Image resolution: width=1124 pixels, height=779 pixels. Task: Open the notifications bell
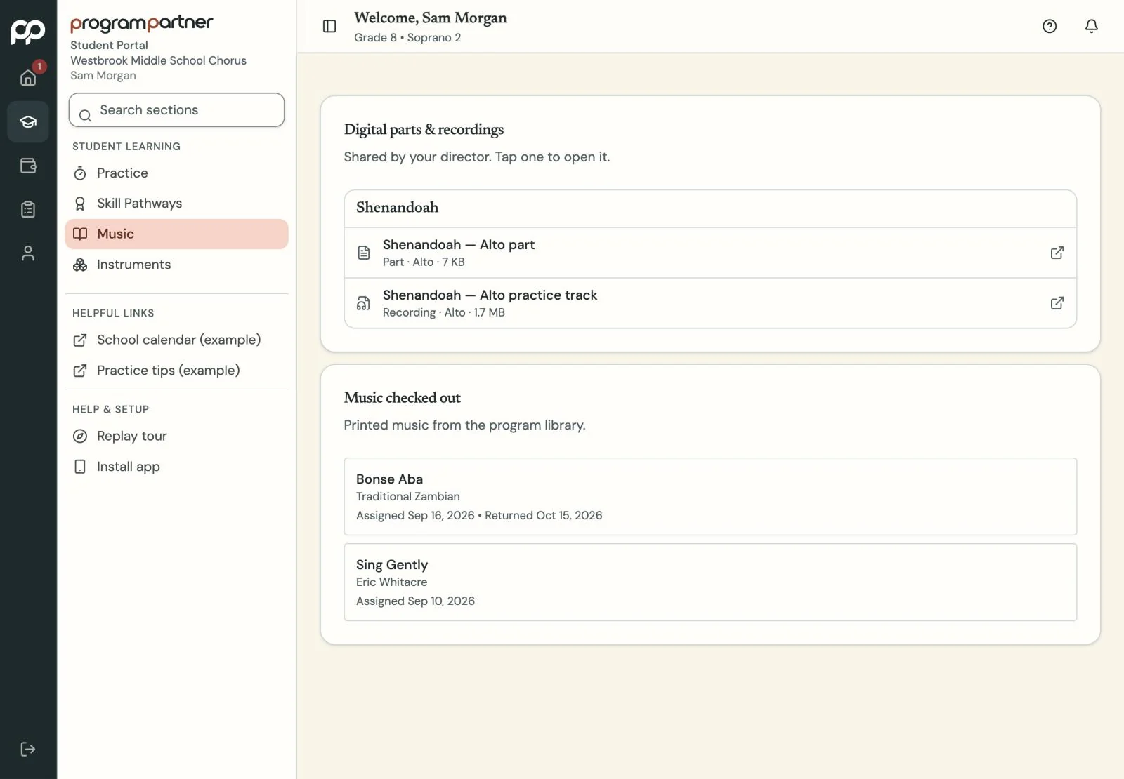click(x=1092, y=26)
